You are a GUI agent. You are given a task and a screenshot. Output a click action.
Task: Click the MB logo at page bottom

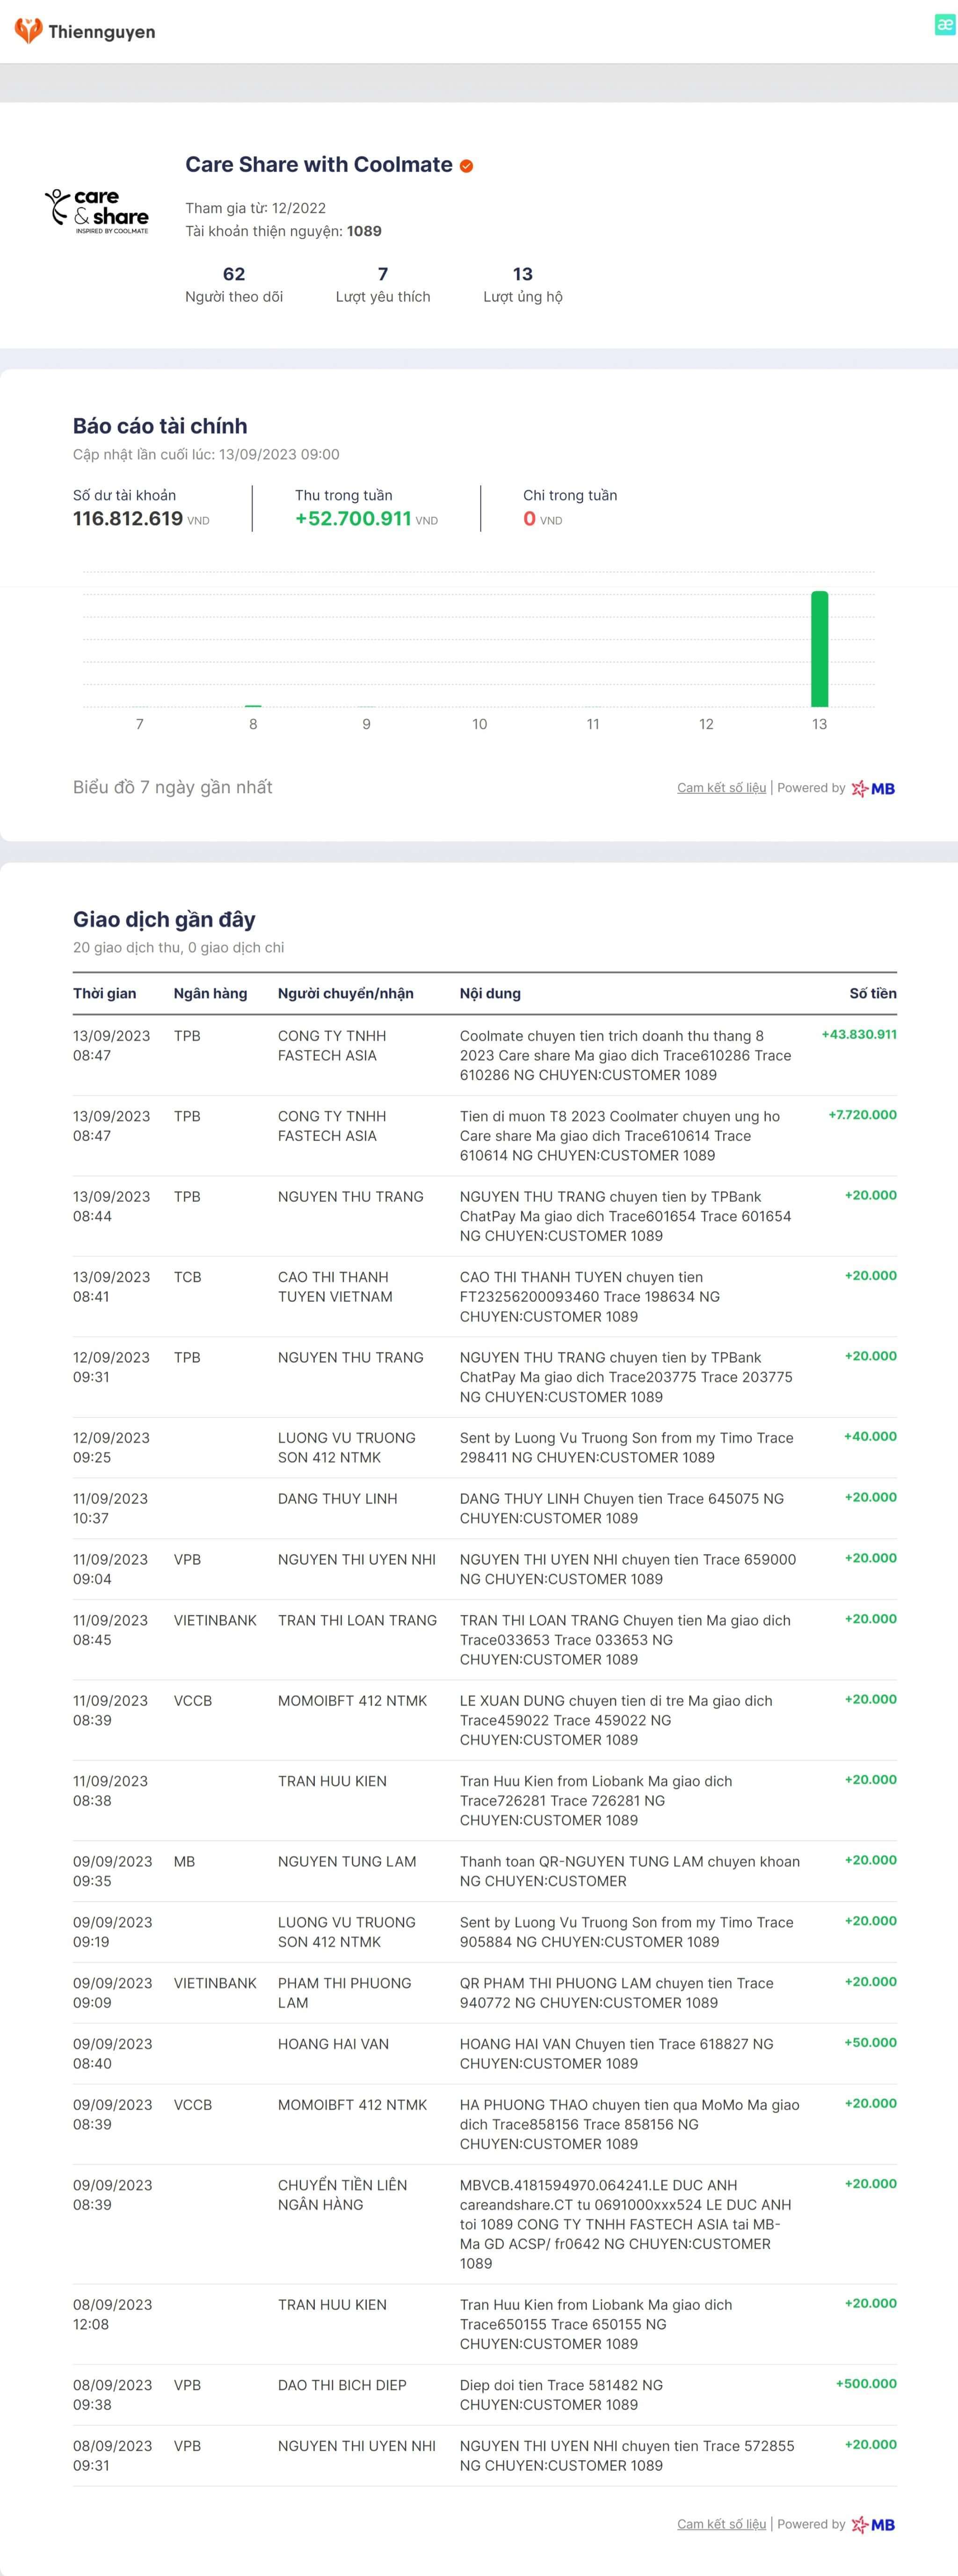tap(873, 2524)
